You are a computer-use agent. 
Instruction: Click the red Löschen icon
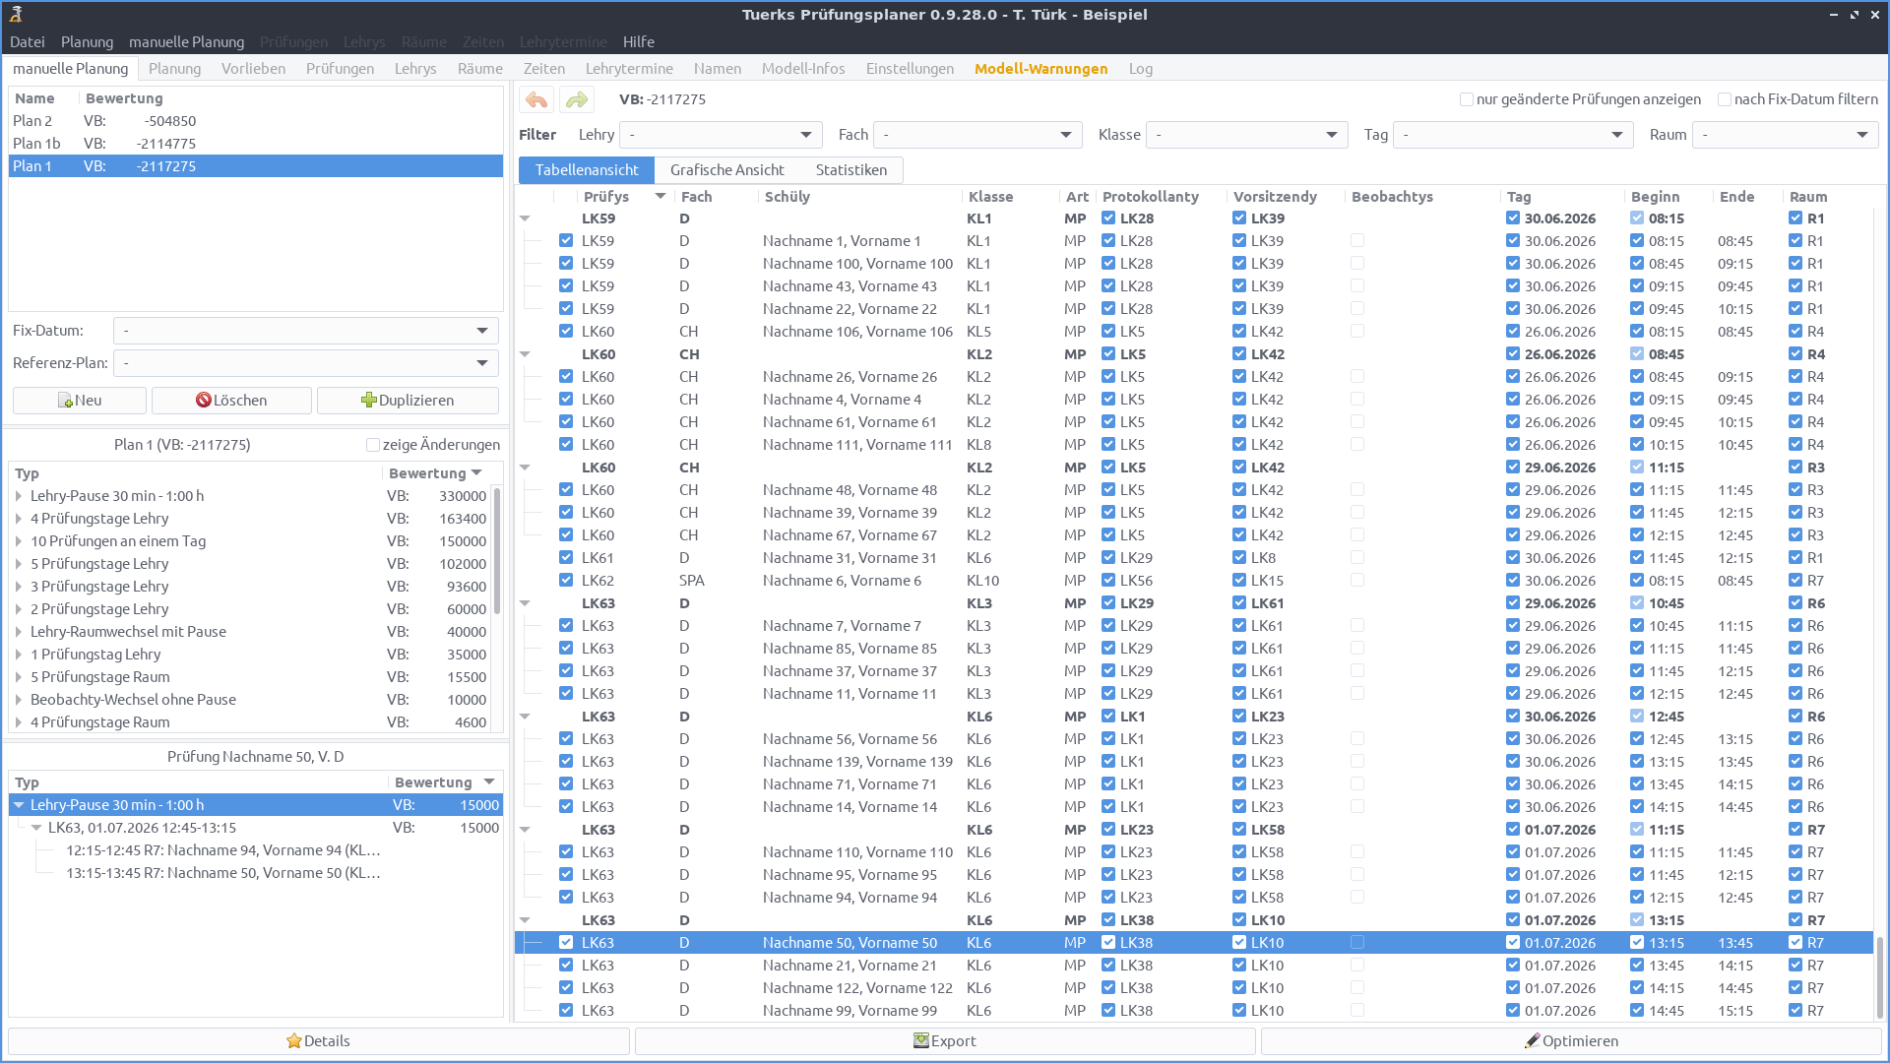[204, 401]
